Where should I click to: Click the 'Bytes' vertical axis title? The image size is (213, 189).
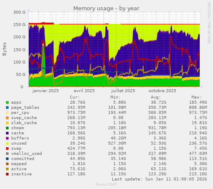[x=4, y=49]
